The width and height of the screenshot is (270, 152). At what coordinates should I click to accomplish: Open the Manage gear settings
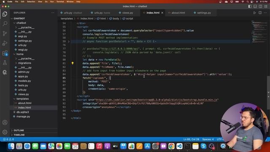coord(5,132)
